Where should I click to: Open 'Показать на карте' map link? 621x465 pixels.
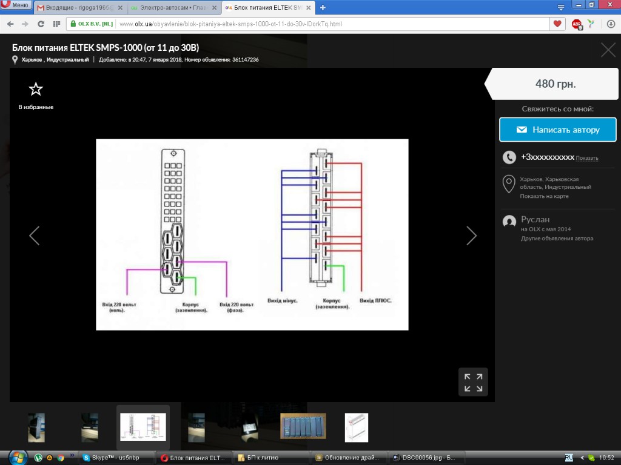[544, 196]
